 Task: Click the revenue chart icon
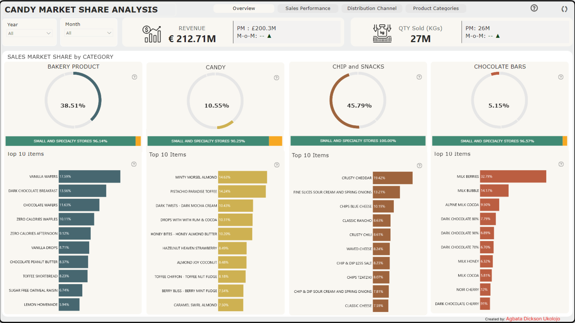click(152, 34)
